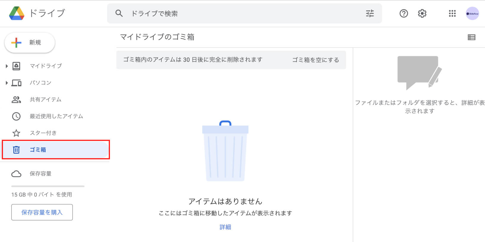Click the Google Drive logo
The height and width of the screenshot is (242, 485).
click(17, 13)
